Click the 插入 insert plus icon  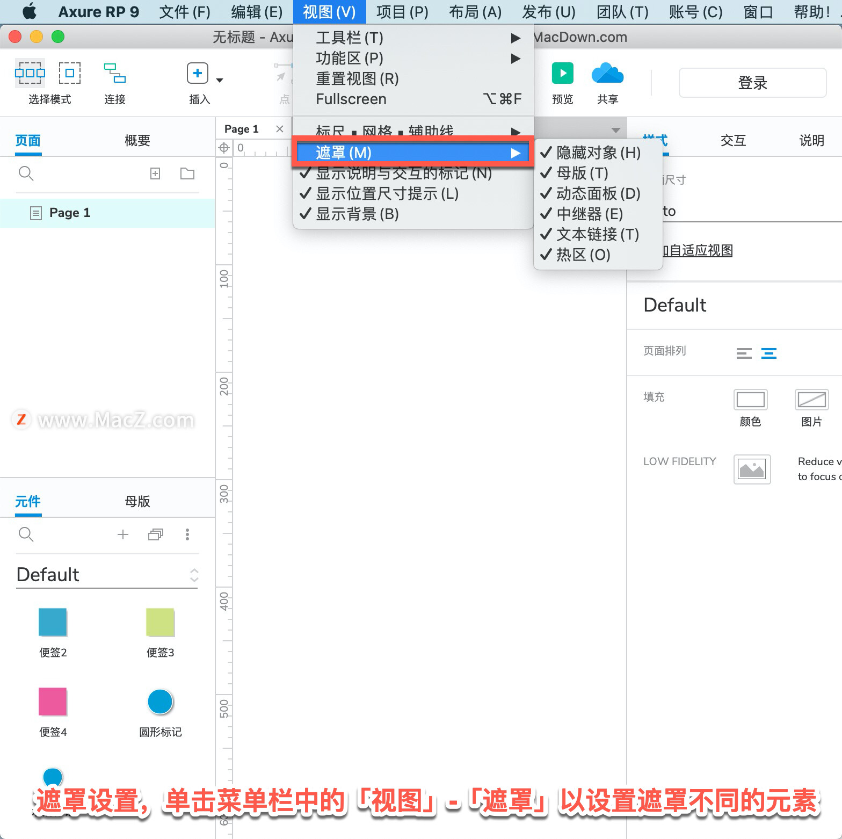point(198,73)
